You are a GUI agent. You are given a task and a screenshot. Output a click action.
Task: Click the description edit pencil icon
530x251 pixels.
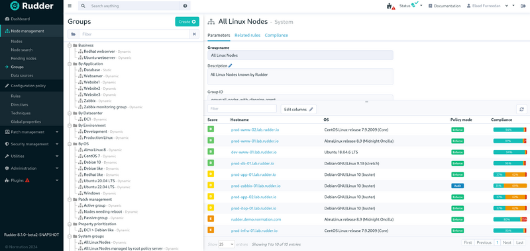pyautogui.click(x=230, y=65)
